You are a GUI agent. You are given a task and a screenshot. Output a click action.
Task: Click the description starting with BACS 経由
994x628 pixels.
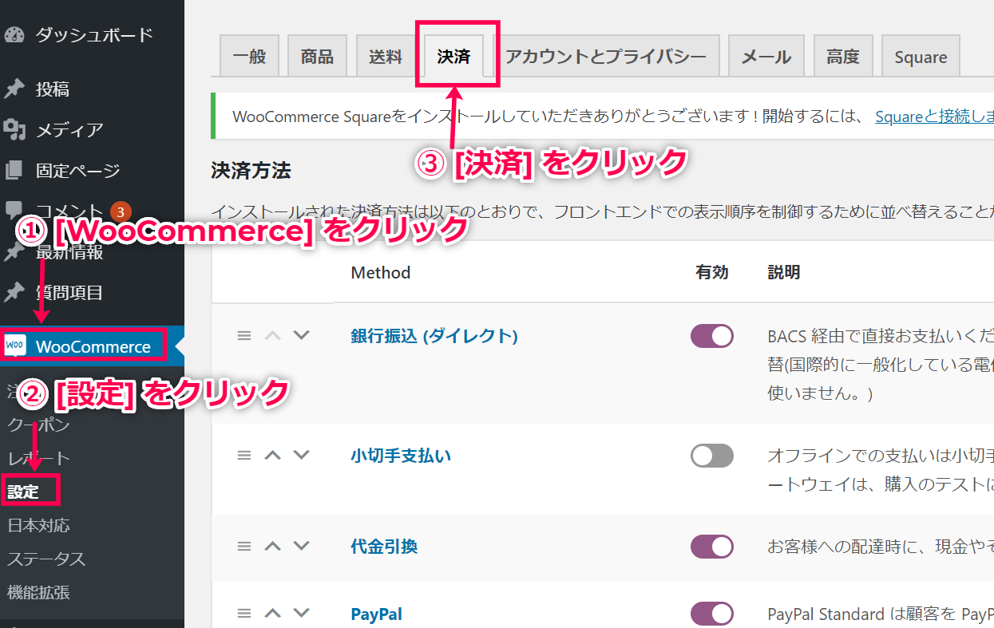point(881,365)
